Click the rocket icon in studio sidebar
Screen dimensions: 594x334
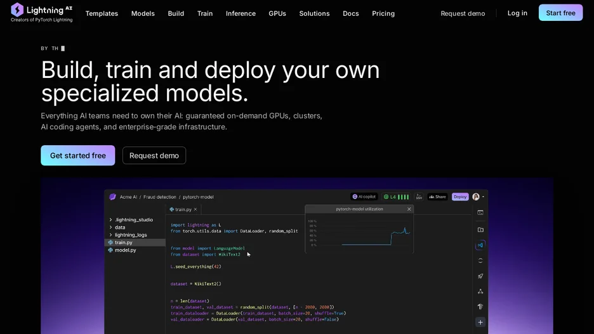(480, 276)
